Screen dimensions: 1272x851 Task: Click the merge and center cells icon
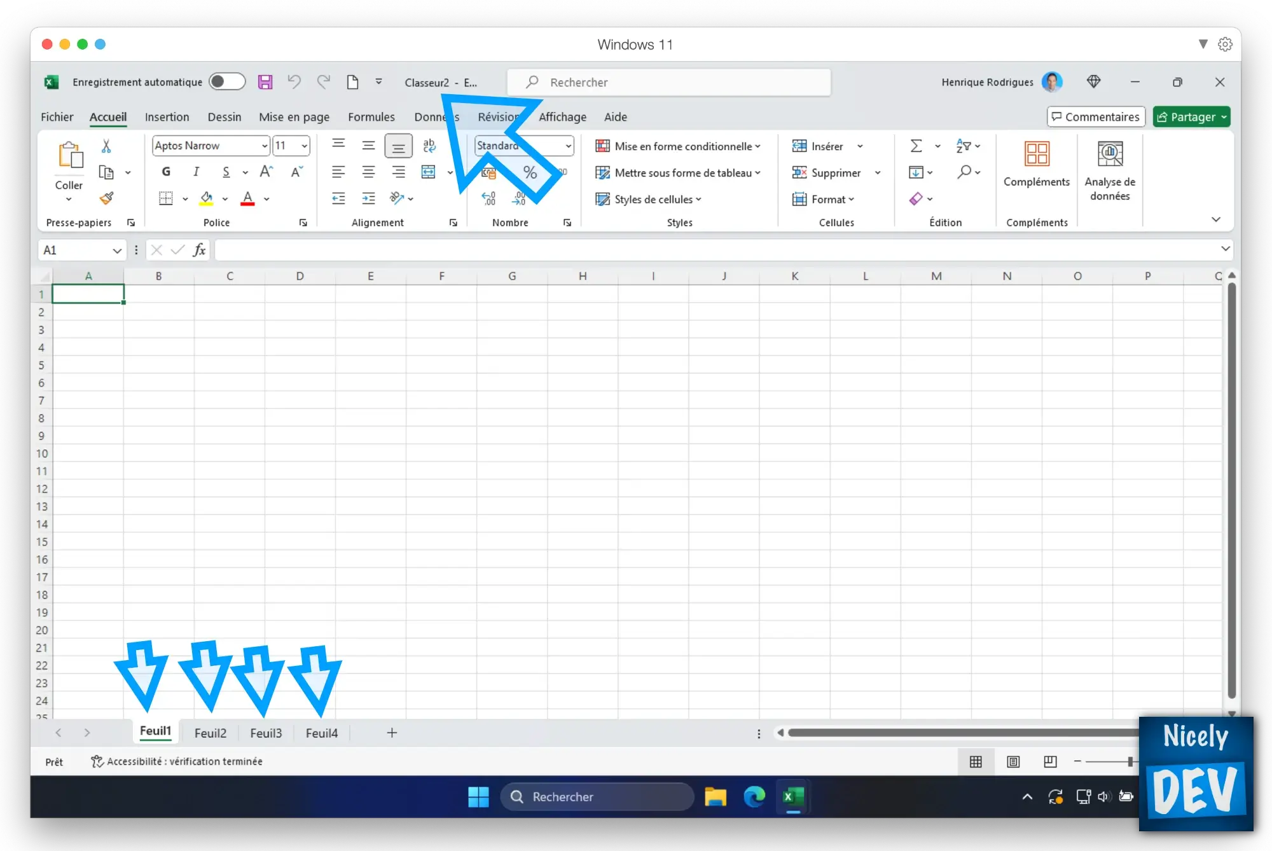click(429, 172)
